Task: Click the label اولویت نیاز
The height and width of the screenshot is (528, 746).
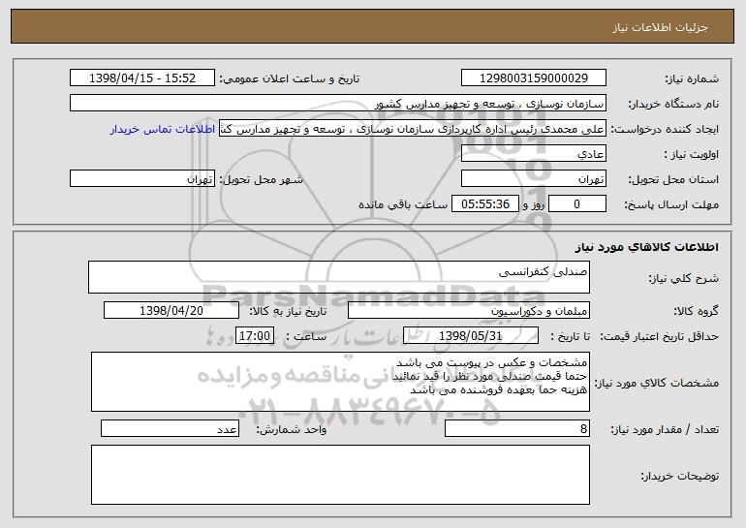Action: pyautogui.click(x=692, y=155)
